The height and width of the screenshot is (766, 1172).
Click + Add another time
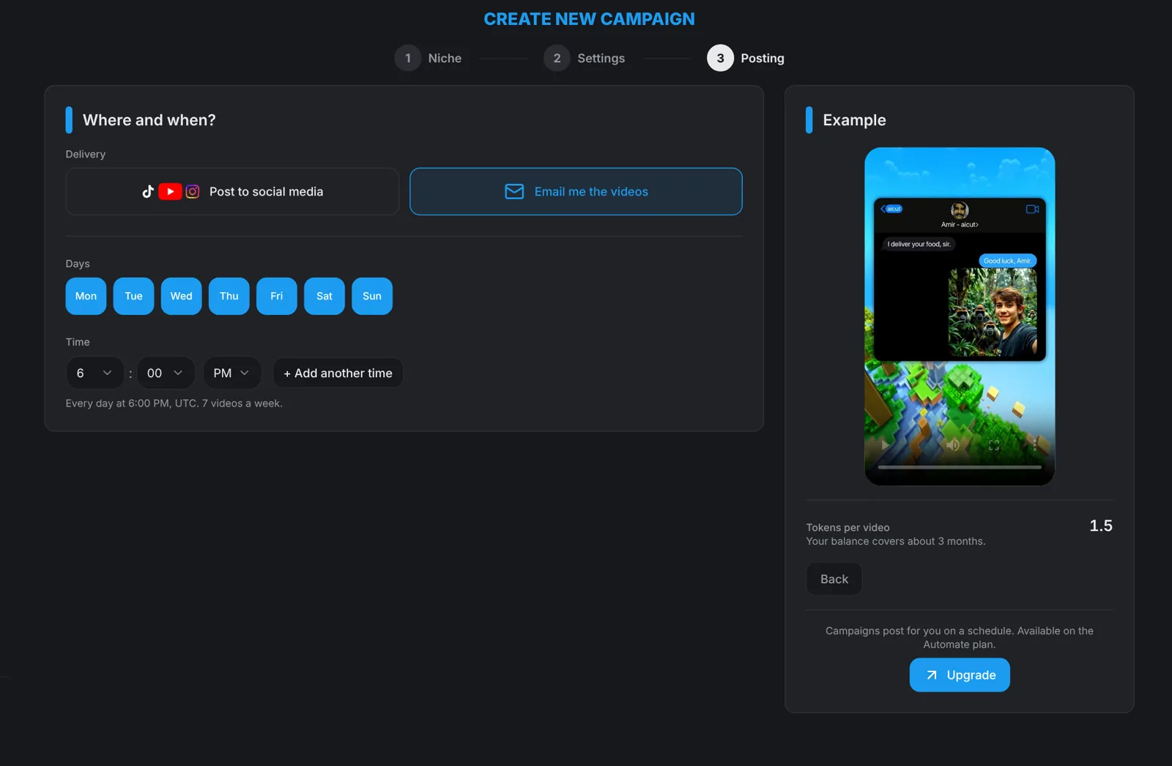point(338,373)
